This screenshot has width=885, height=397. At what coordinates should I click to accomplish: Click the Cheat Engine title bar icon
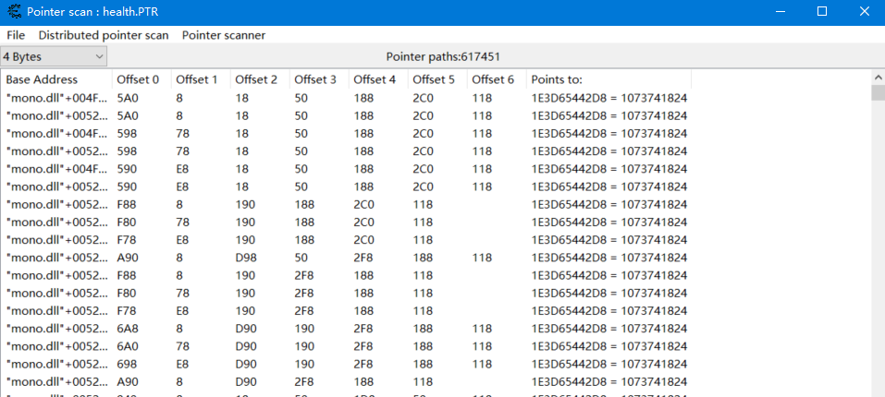[x=13, y=12]
